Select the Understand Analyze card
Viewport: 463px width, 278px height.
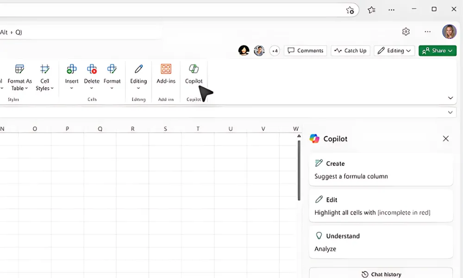pyautogui.click(x=381, y=242)
